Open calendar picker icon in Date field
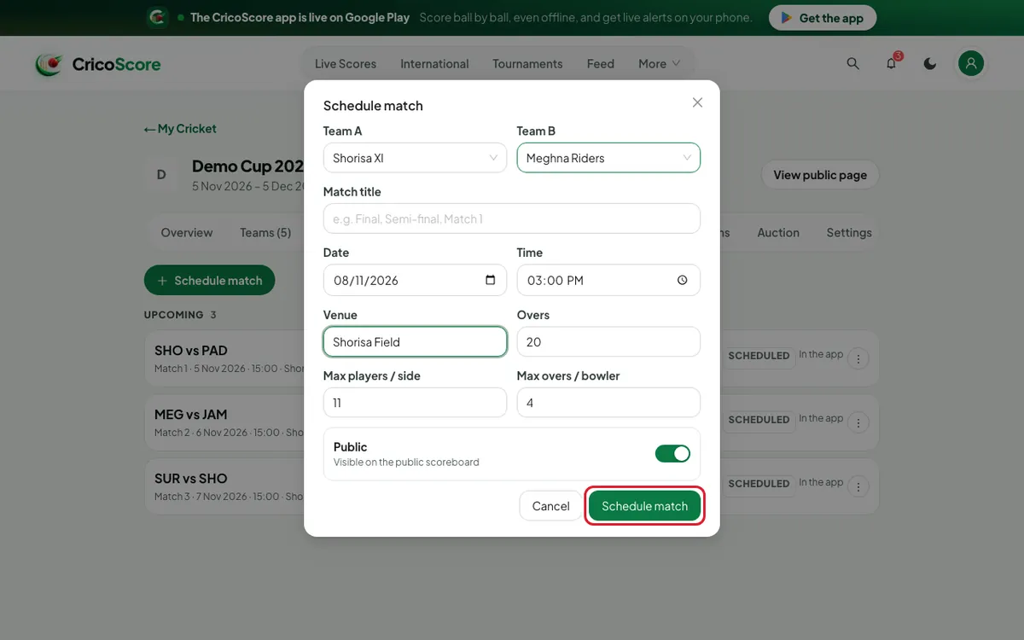Screen dimensions: 1024x640 (490, 280)
